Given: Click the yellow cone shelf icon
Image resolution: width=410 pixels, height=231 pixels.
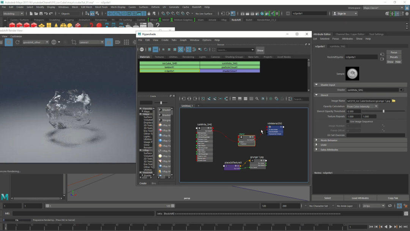Looking at the screenshot, I should click(56, 25).
